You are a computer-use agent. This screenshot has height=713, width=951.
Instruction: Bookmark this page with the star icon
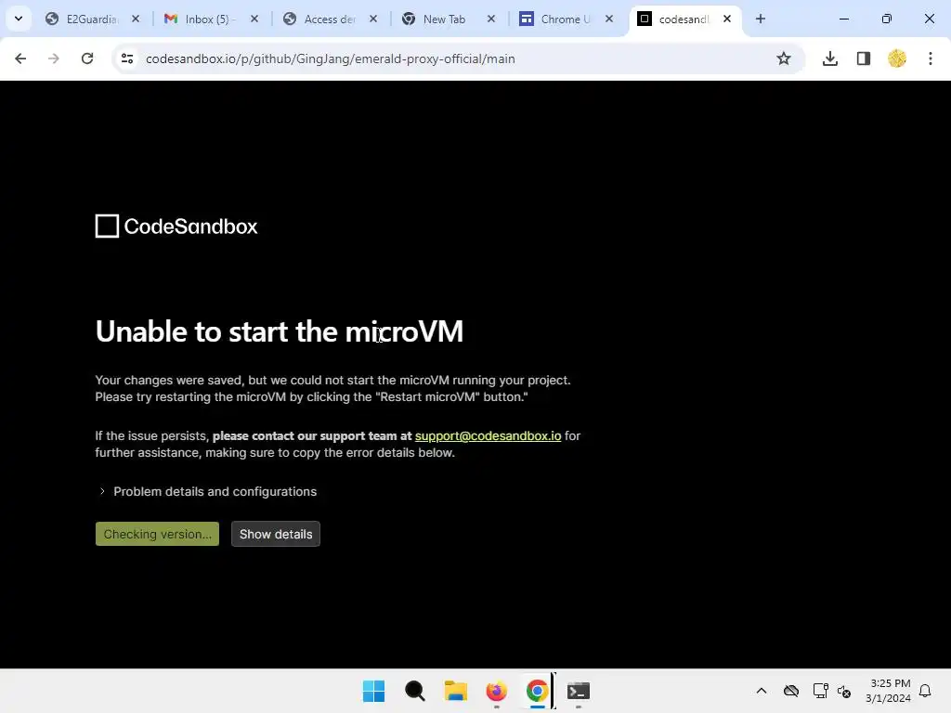[x=784, y=58]
